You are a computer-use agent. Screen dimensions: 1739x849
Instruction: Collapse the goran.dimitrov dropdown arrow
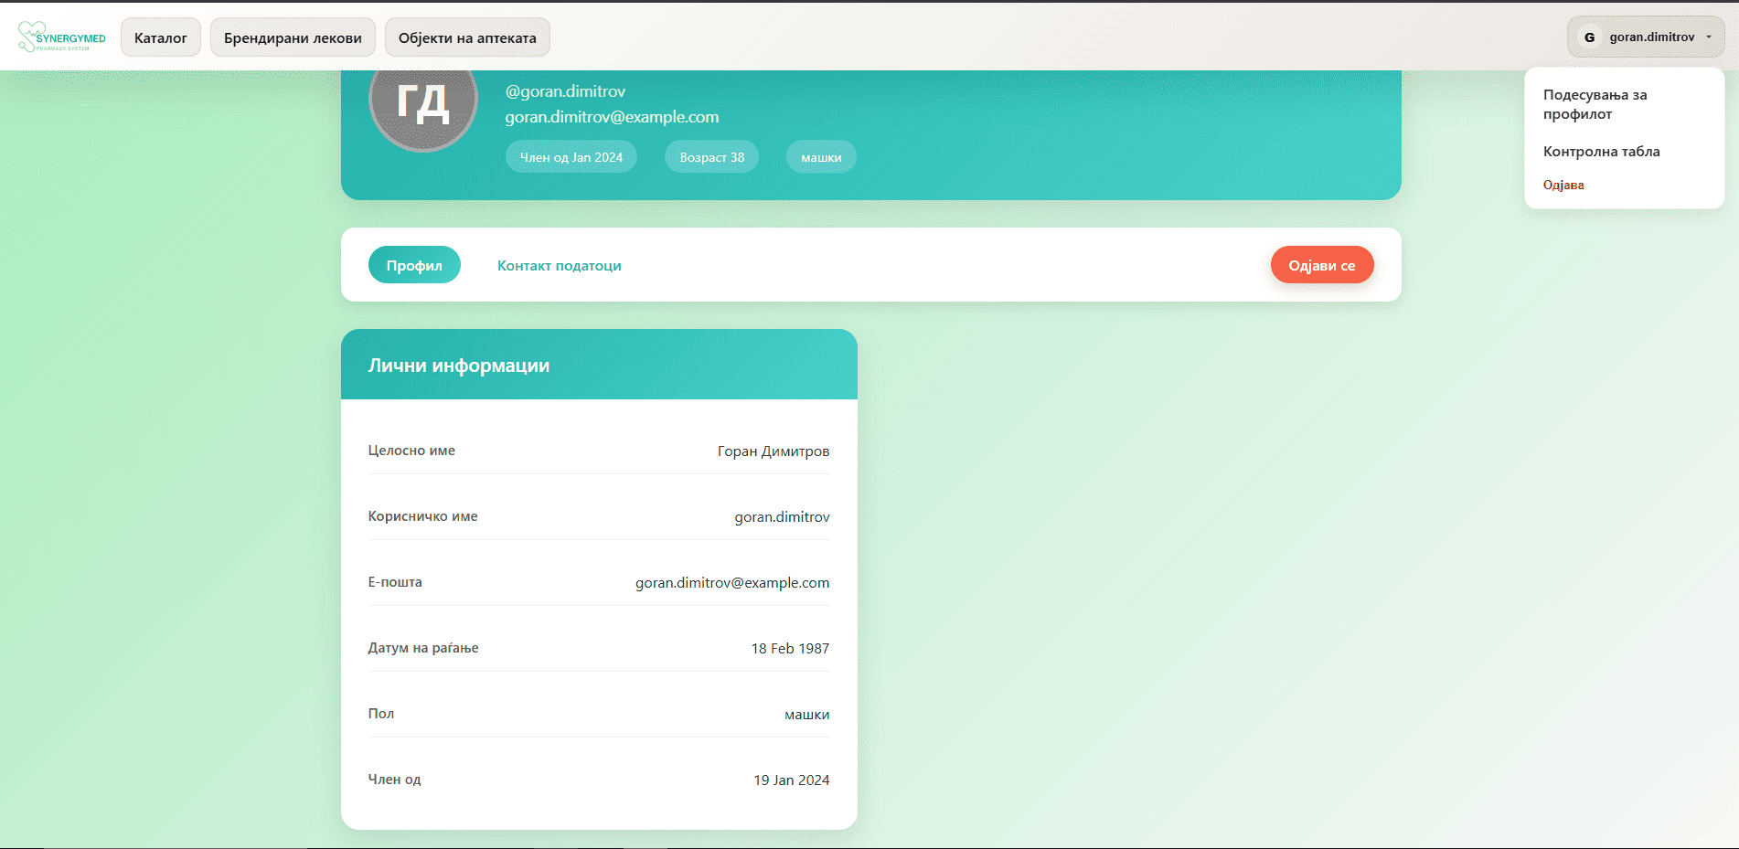(1709, 37)
